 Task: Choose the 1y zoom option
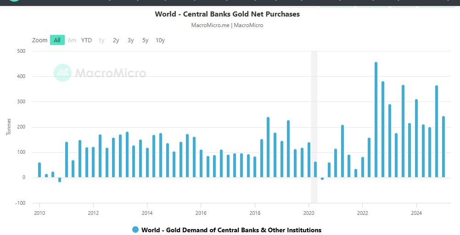[x=101, y=40]
